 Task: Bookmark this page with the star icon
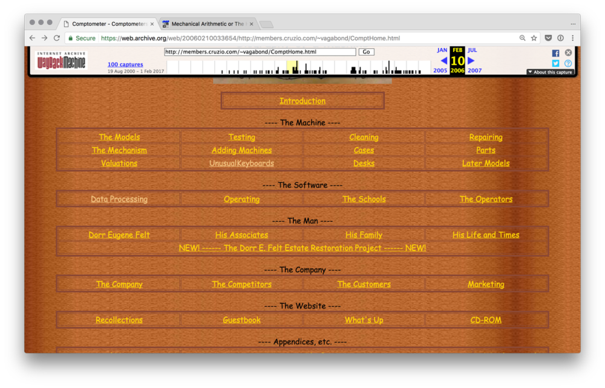534,38
